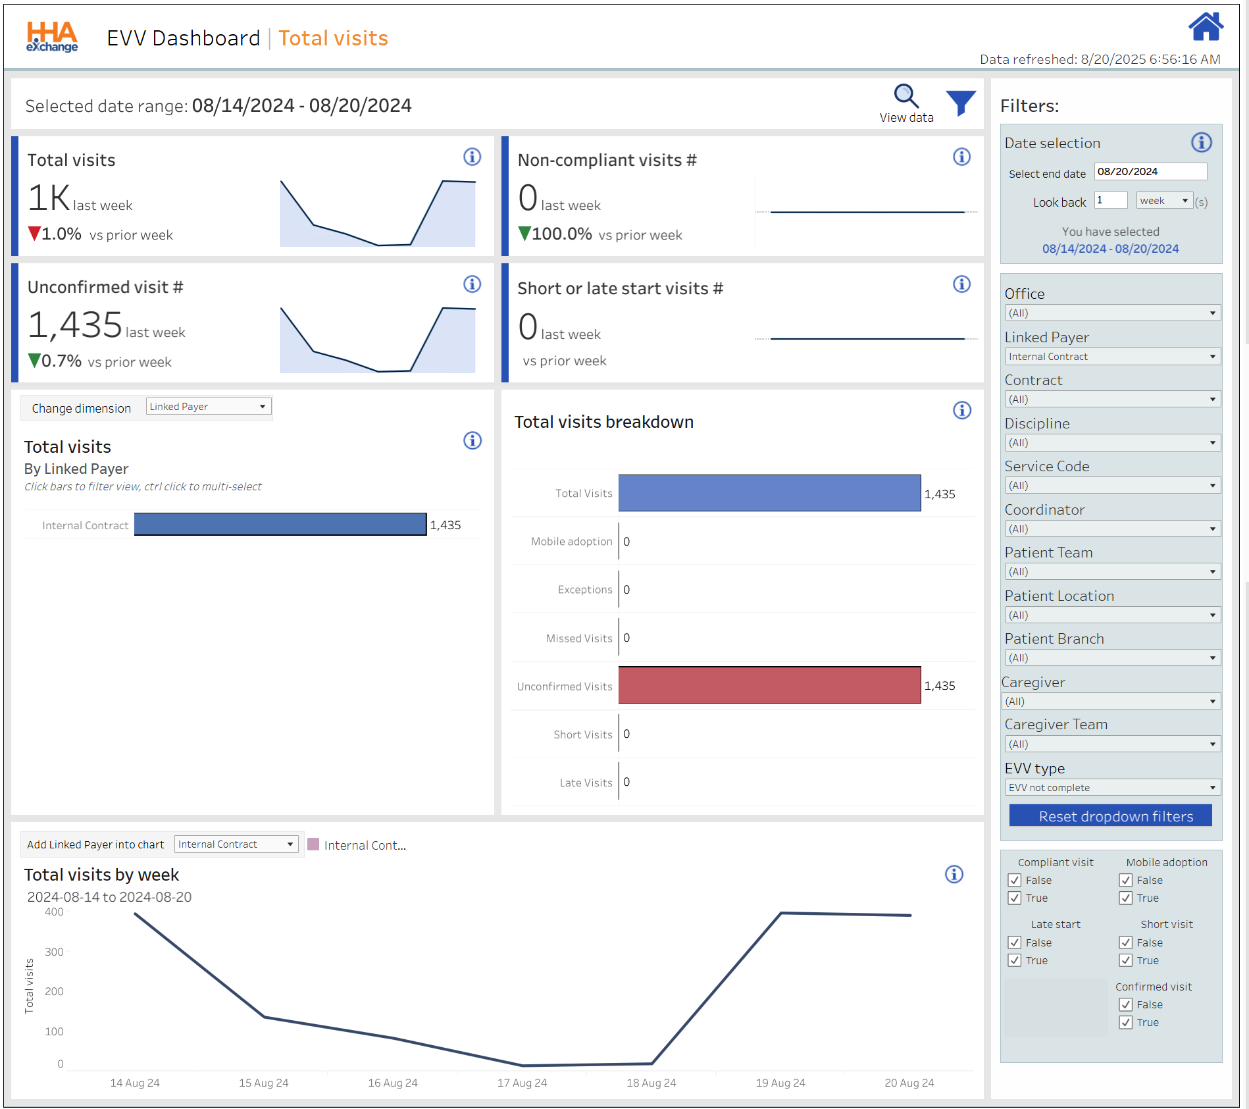Open info icon beside Date selection

1201,143
